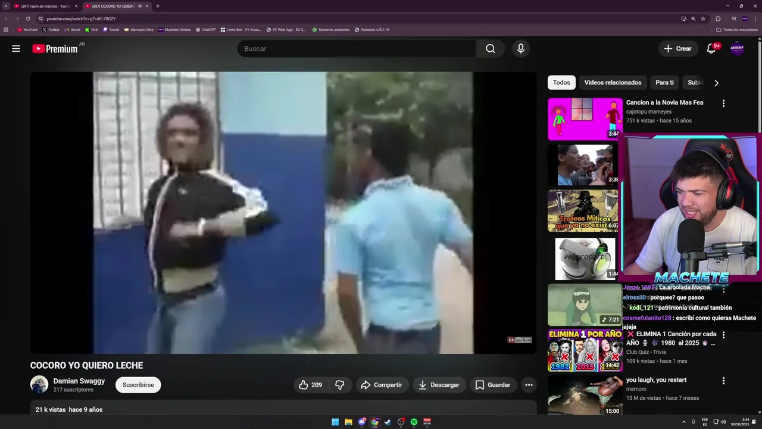Open Cancion a la Novia Mas Fea thumbnail
The image size is (762, 429).
pyautogui.click(x=585, y=119)
